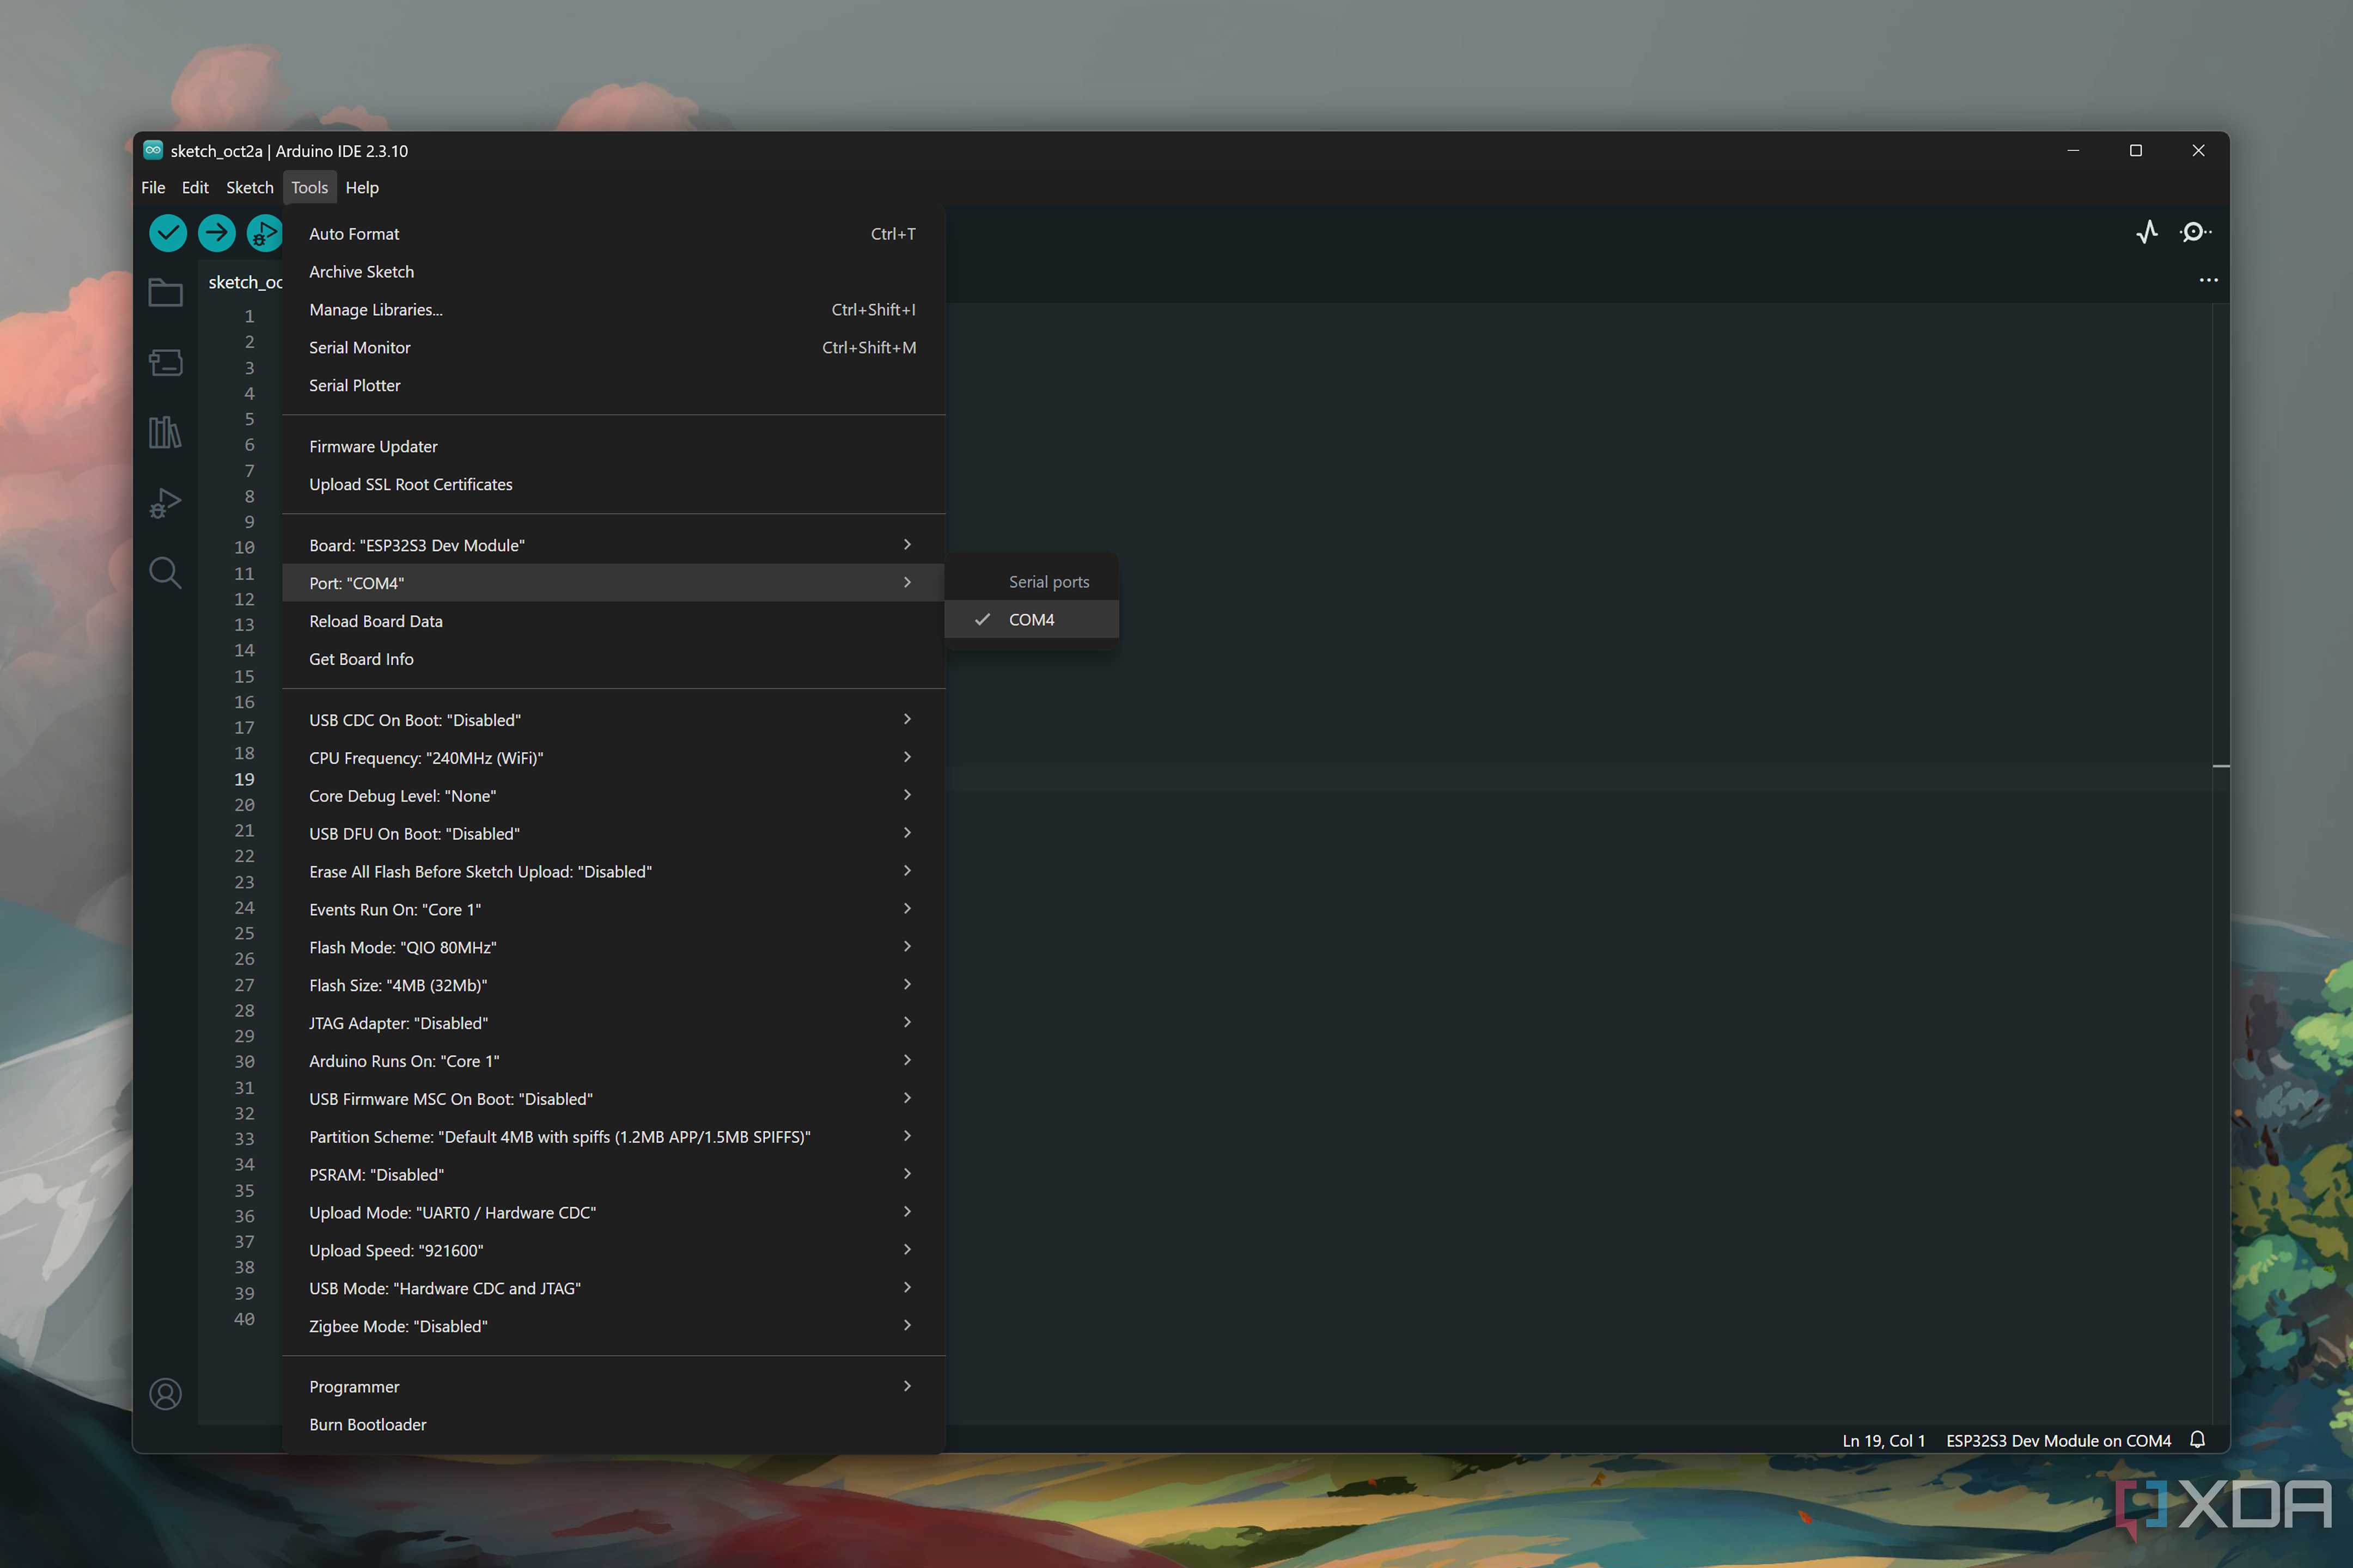Expand the Board "ESP32S3 Dev Module" submenu
2353x1568 pixels.
click(613, 545)
